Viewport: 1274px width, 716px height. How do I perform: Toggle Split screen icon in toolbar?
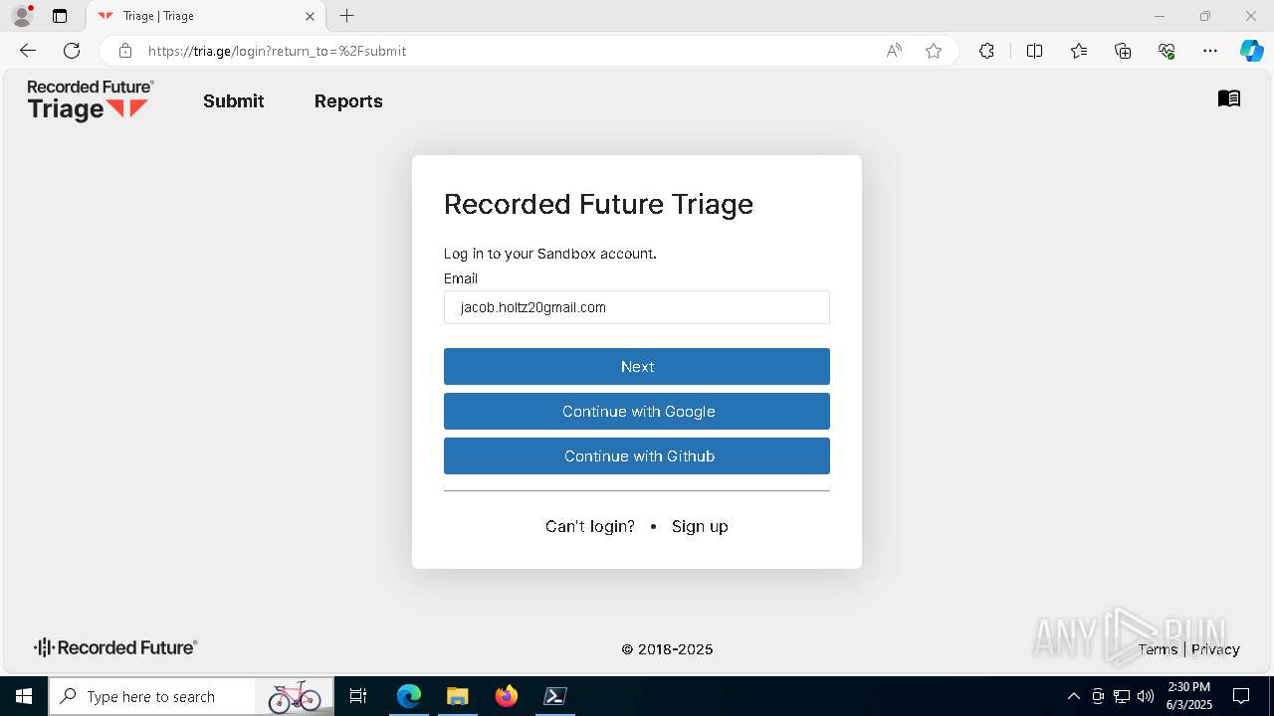pyautogui.click(x=1034, y=51)
